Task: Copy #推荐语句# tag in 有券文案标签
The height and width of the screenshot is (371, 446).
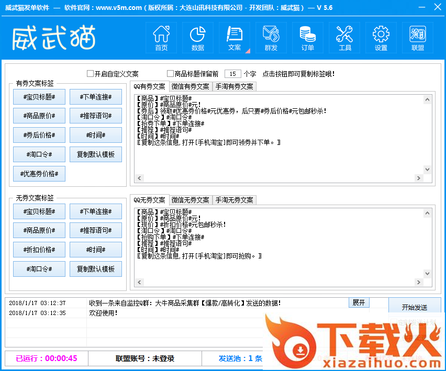Action: pyautogui.click(x=96, y=116)
